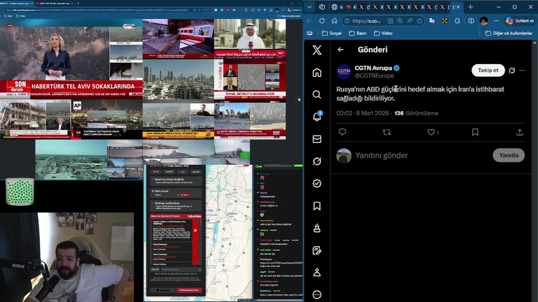Viewport: 538px width, 302px height.
Task: Click CGTN Europe avatar on post
Action: pyautogui.click(x=344, y=71)
